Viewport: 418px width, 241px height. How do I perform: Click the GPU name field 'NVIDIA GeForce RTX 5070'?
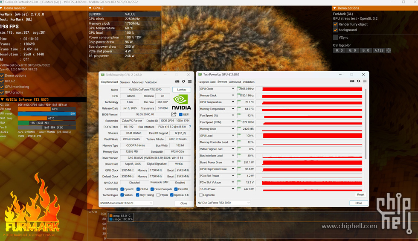tap(145, 90)
